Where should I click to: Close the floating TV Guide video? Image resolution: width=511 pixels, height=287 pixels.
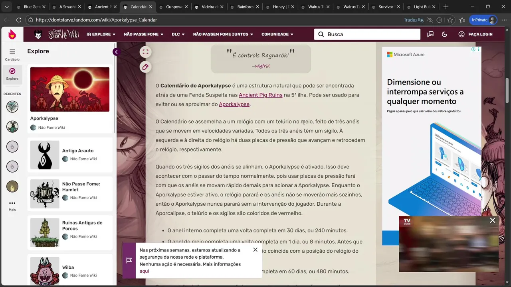493,220
